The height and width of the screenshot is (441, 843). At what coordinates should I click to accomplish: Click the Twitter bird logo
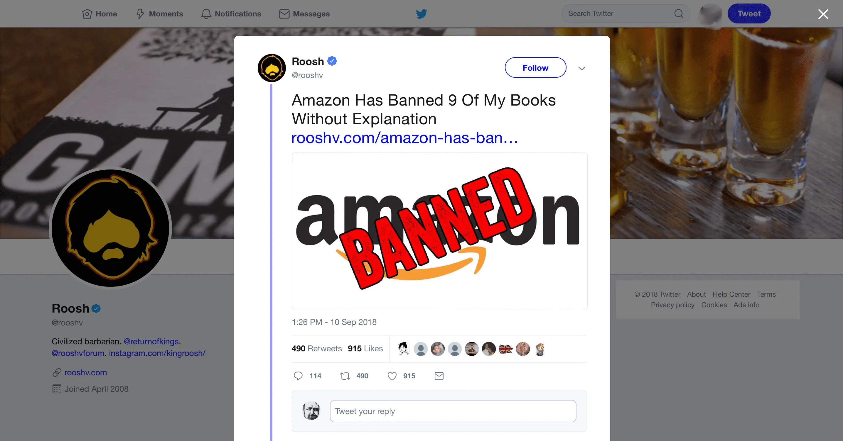(x=421, y=14)
